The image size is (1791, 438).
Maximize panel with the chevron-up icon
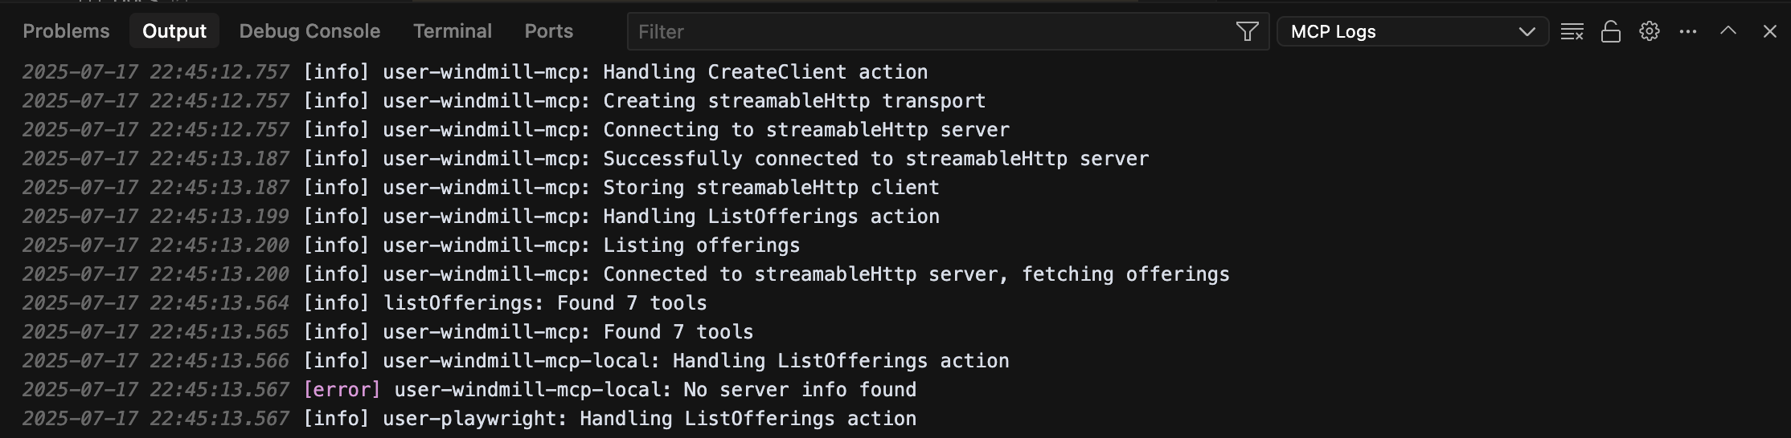1728,30
